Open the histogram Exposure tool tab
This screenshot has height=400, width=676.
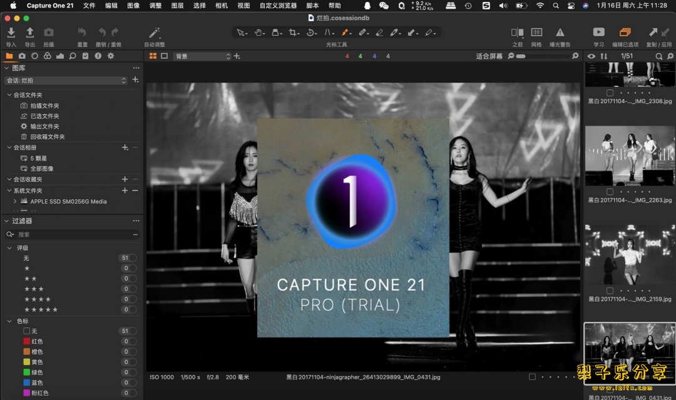tap(60, 56)
